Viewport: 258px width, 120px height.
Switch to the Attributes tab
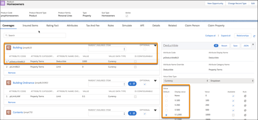[72, 26]
